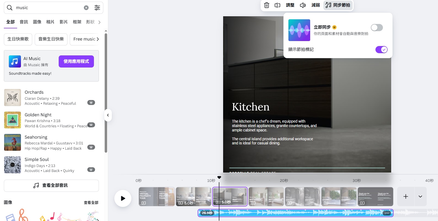Switch to the 全部 tab

click(10, 22)
